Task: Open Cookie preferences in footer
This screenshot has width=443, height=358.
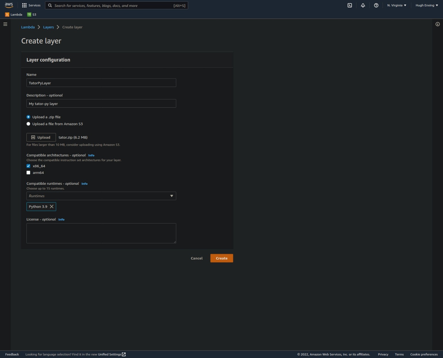Action: coord(424,354)
